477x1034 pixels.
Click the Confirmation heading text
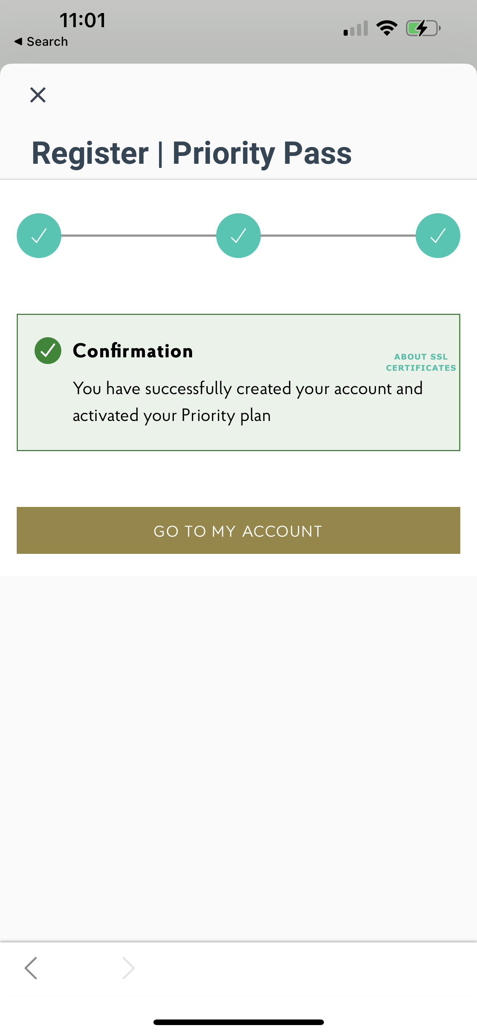(133, 351)
